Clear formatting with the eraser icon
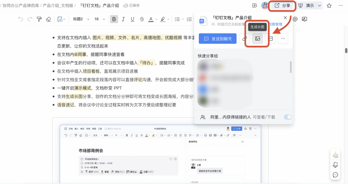348x184 pixels. click(48, 19)
